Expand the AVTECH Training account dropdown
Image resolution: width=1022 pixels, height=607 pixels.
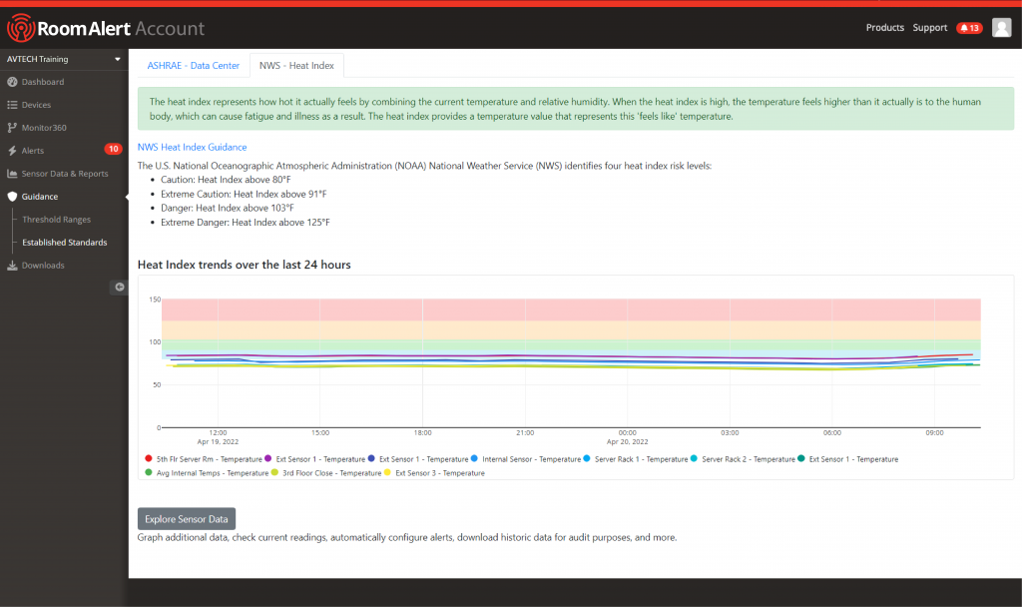tap(117, 59)
